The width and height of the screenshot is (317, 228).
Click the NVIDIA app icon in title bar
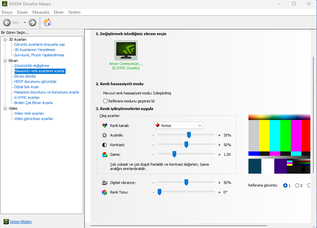pyautogui.click(x=4, y=4)
